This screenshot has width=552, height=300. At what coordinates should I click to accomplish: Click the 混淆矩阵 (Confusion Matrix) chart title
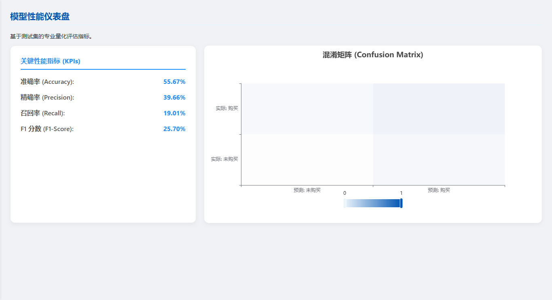click(x=372, y=55)
